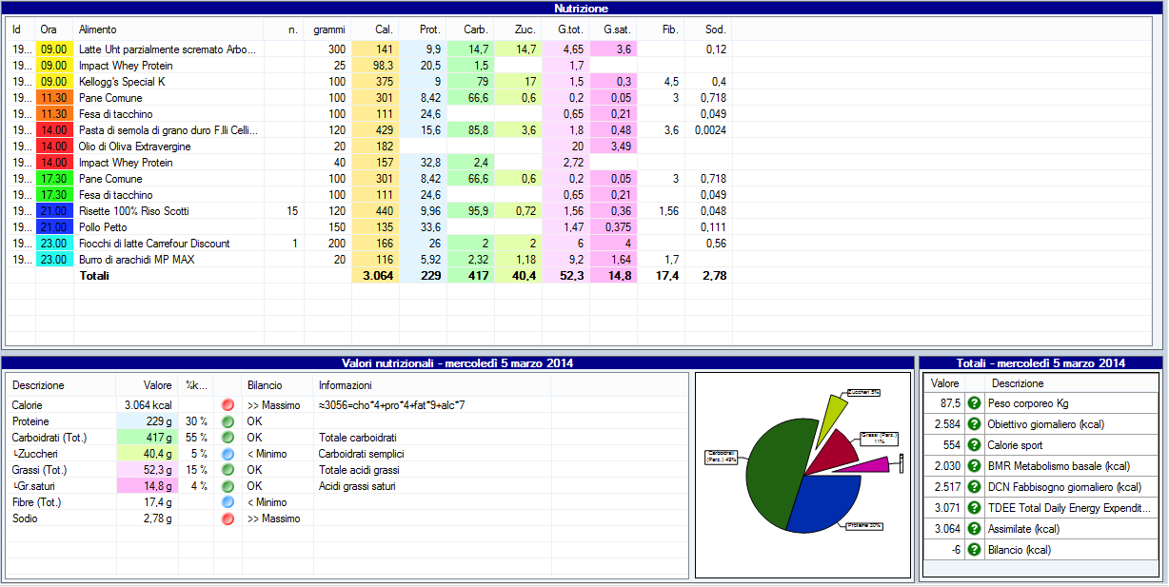Click the red status indicator for Sodio

click(x=228, y=519)
